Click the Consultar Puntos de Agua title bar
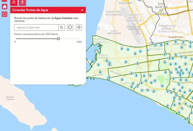This screenshot has width=193, height=131. point(44,10)
